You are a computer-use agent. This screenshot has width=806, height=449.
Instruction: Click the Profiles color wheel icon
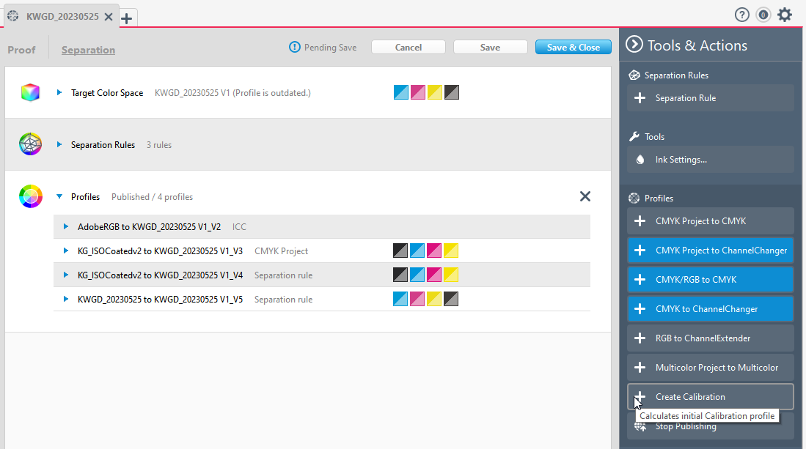[30, 196]
